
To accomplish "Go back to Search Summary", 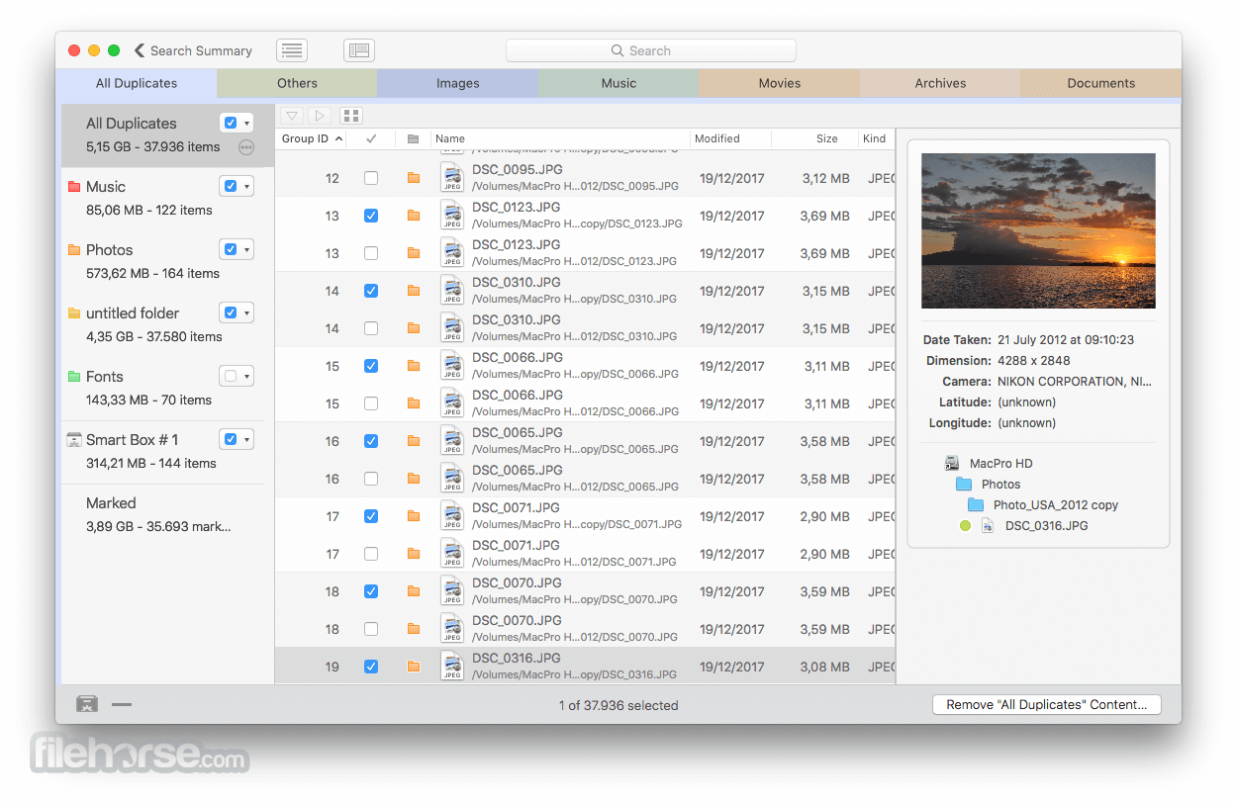I will click(x=193, y=50).
